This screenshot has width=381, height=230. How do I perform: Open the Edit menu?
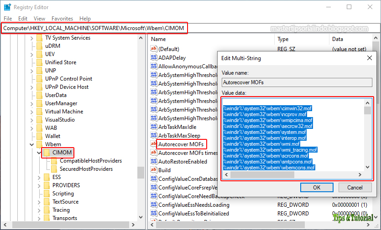[23, 18]
